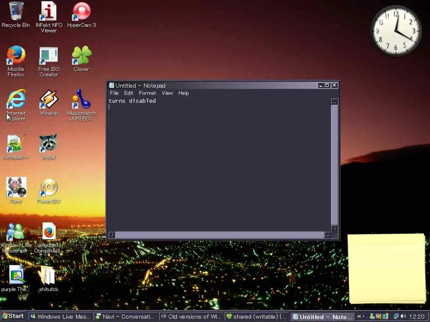Viewport: 430px width, 322px height.
Task: Switch to Old versions of Wi... taskbar button
Action: click(191, 317)
